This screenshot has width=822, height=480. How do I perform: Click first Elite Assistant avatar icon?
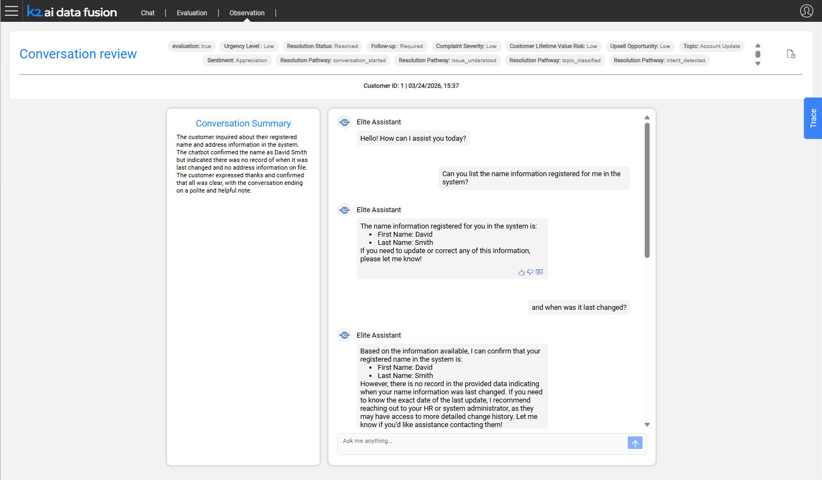tap(344, 122)
